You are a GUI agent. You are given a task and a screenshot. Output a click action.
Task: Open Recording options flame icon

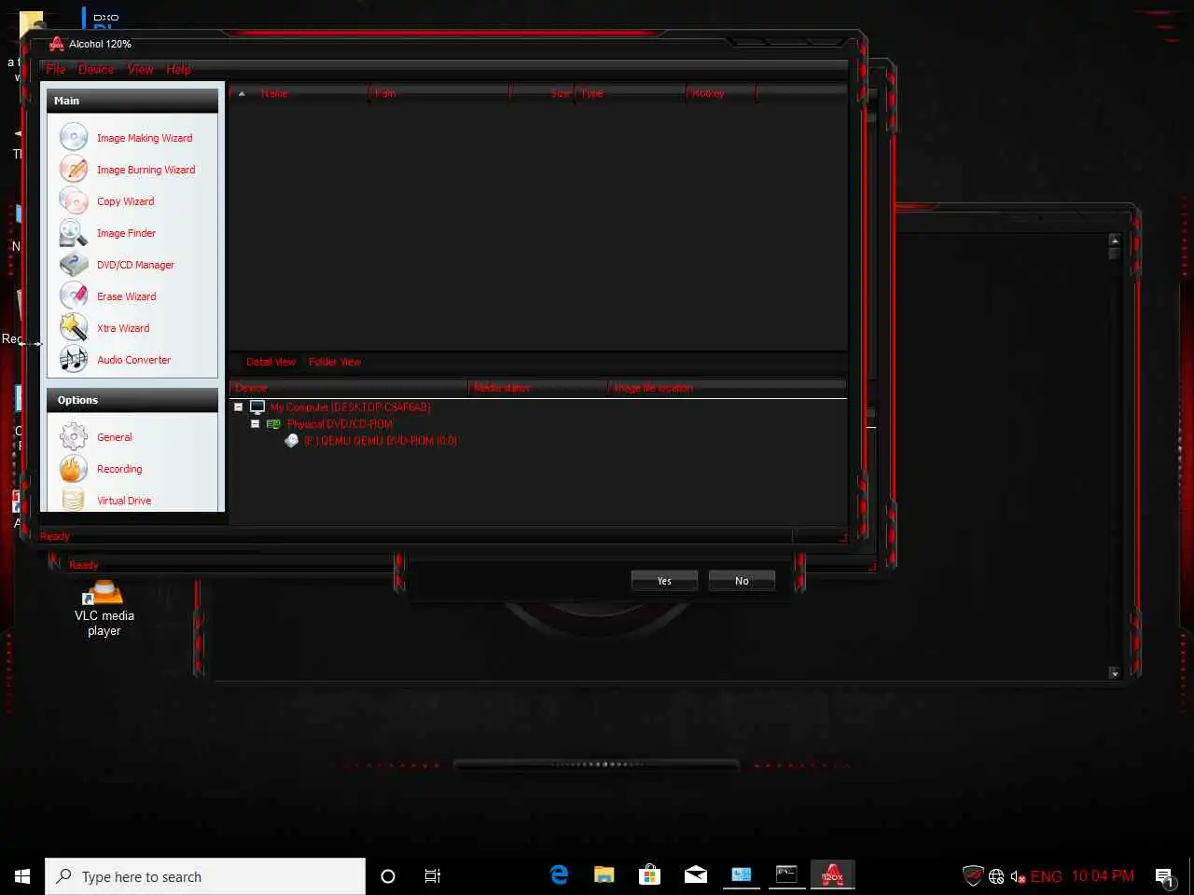(74, 468)
